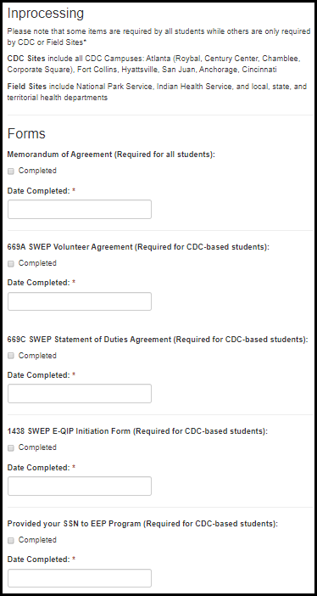Activate the 1438 E-QIP Initiation date input
Screen dimensions: 317x596
[x=80, y=486]
